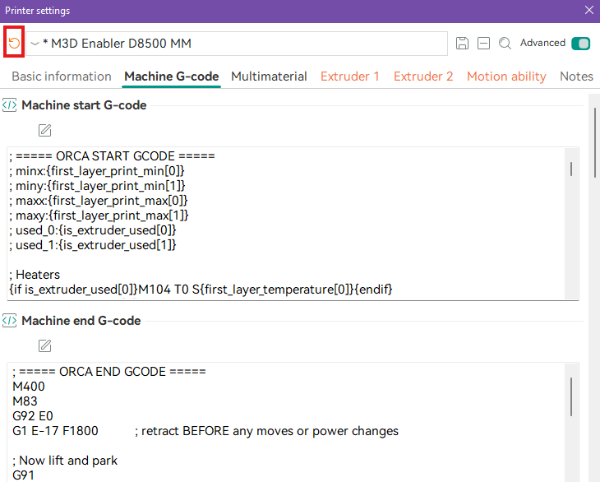Edit Machine end G-code with pencil icon

pos(45,345)
